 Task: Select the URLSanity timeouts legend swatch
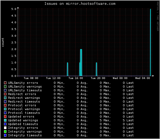5,90
